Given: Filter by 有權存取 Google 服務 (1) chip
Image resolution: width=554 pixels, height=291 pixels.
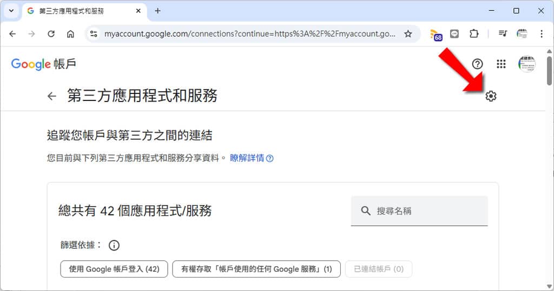Looking at the screenshot, I should pos(256,269).
